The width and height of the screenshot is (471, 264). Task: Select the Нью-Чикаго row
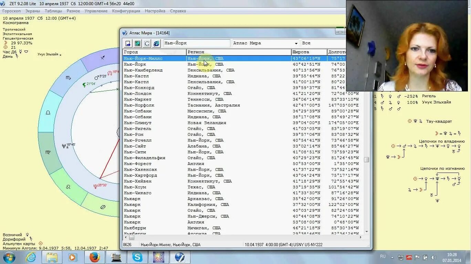point(243,193)
